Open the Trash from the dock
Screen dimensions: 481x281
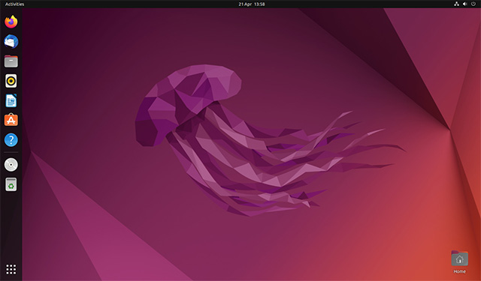tap(11, 184)
